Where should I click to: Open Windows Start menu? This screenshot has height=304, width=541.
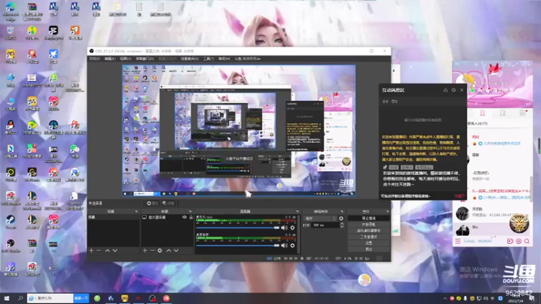click(x=7, y=298)
